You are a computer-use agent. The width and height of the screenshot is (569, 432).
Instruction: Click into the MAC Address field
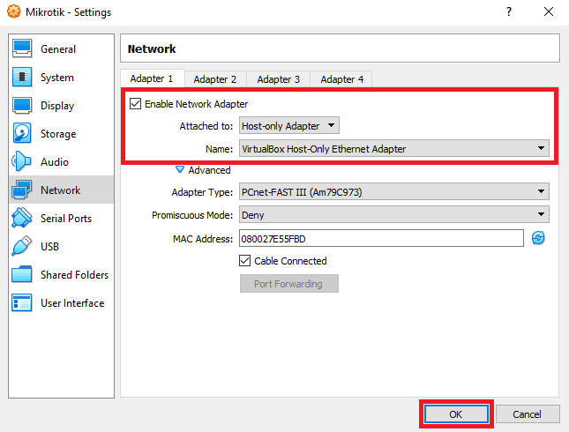pyautogui.click(x=381, y=238)
